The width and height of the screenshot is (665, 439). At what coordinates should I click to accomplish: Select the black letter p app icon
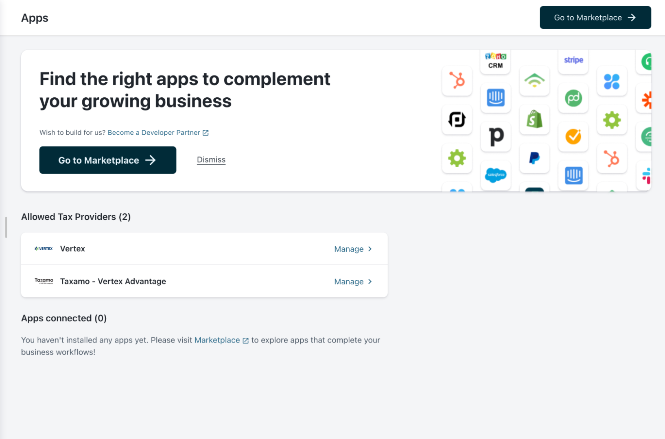pos(495,136)
